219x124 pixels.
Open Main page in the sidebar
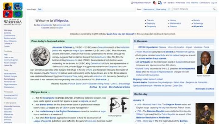[8, 30]
